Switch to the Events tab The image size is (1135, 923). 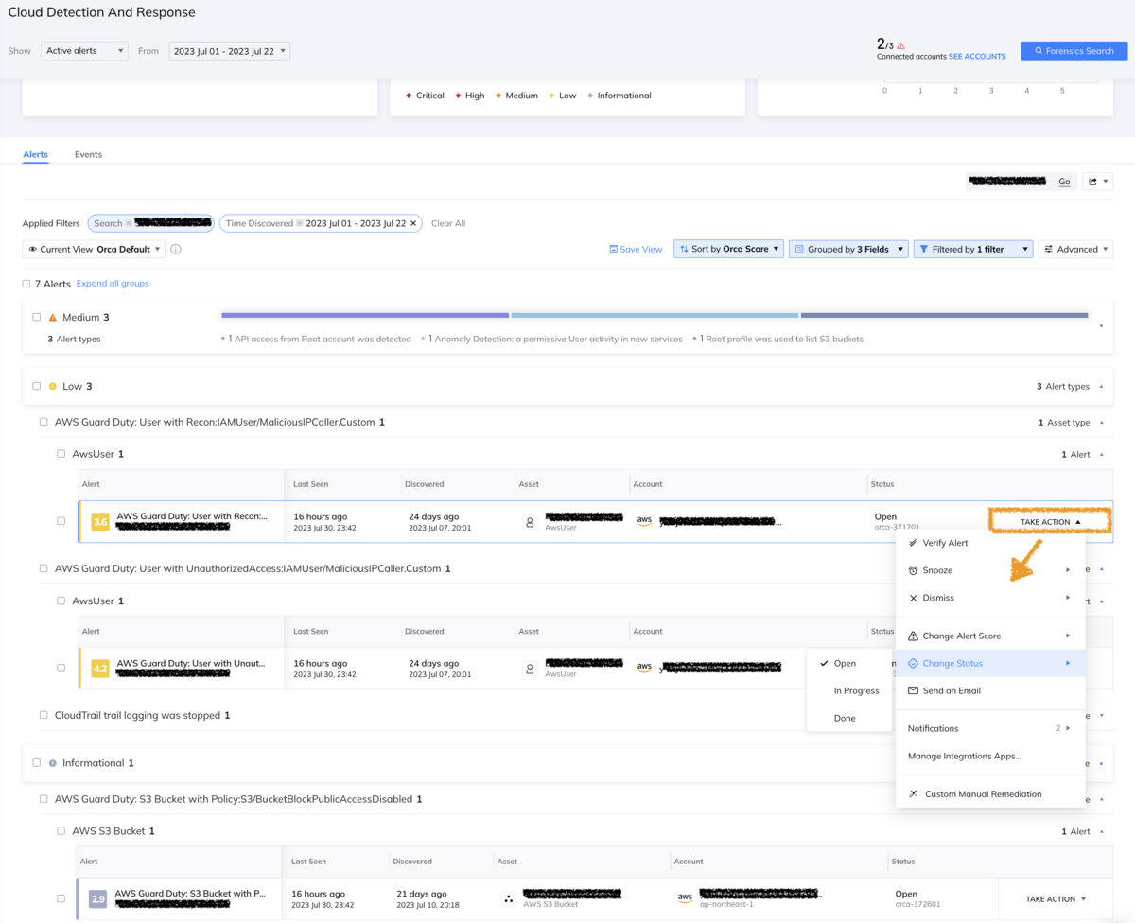[88, 154]
